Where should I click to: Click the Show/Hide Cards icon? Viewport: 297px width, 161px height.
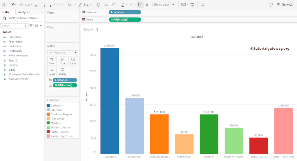(x=183, y=5)
